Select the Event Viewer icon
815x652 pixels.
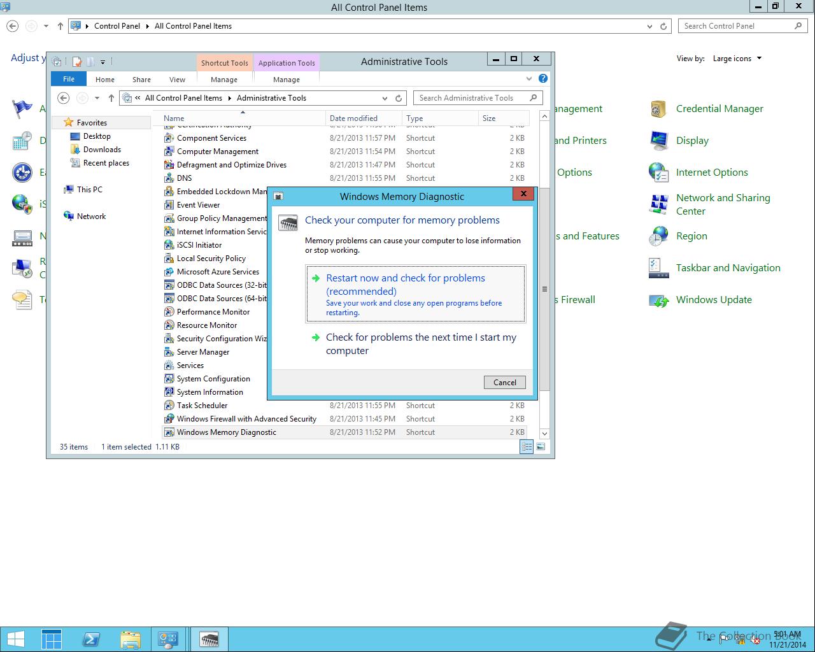169,205
